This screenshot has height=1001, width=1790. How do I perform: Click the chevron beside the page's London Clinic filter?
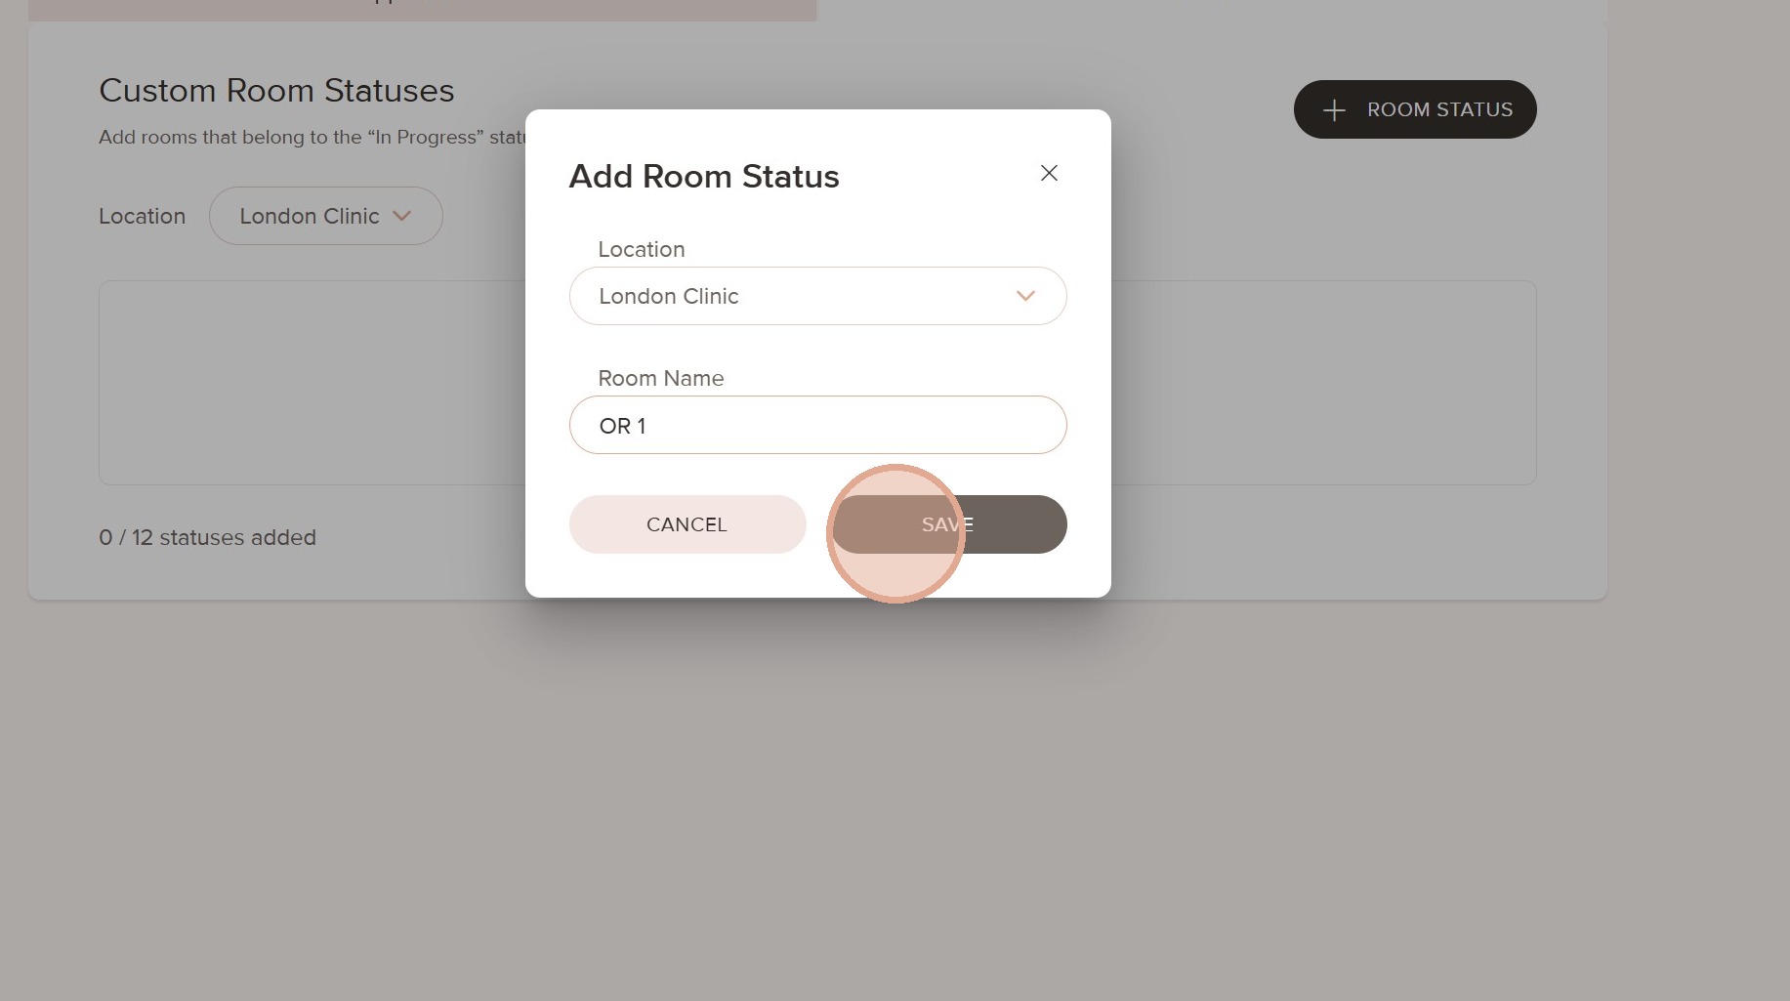tap(402, 216)
